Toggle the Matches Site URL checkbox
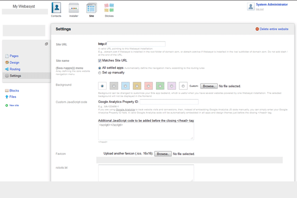The height and width of the screenshot is (198, 297). pos(100,60)
